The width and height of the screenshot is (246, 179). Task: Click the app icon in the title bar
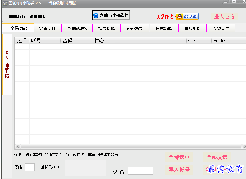(x=5, y=3)
